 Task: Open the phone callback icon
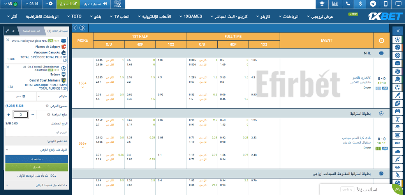(x=348, y=4)
